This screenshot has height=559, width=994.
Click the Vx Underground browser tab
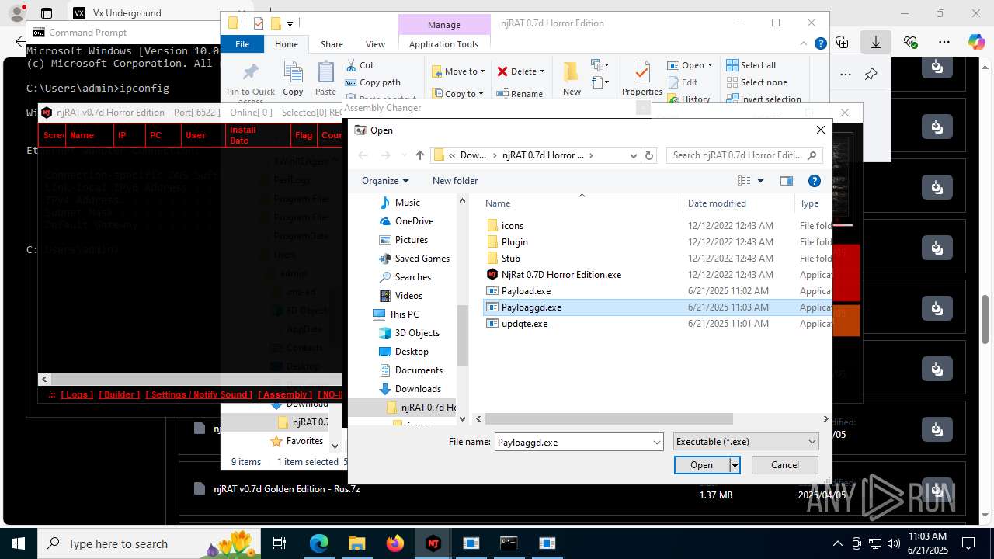128,13
